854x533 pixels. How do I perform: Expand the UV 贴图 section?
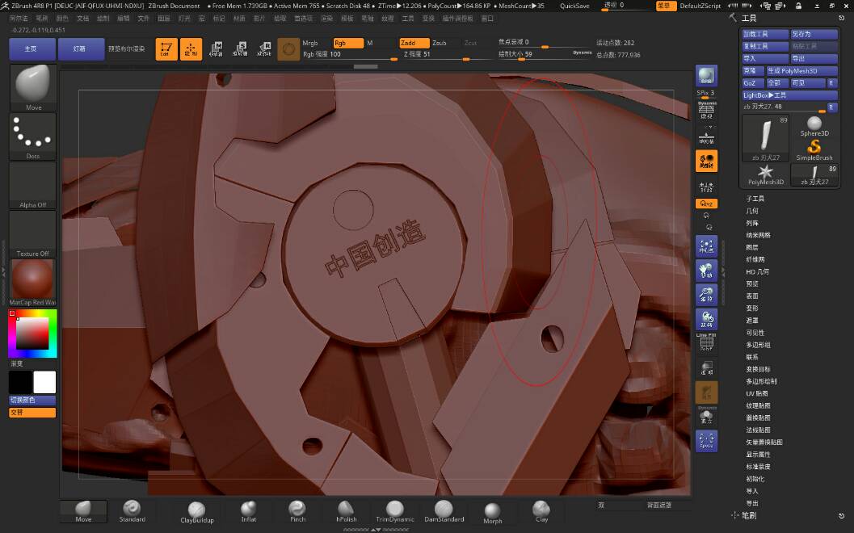click(757, 393)
